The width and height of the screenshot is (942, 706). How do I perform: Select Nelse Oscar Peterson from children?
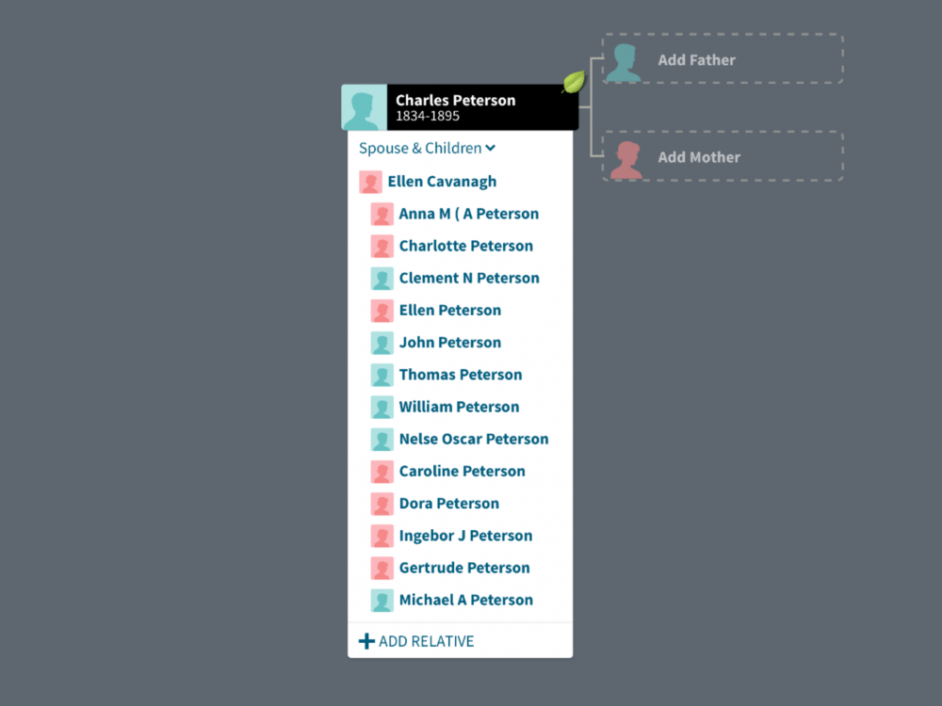pos(473,439)
